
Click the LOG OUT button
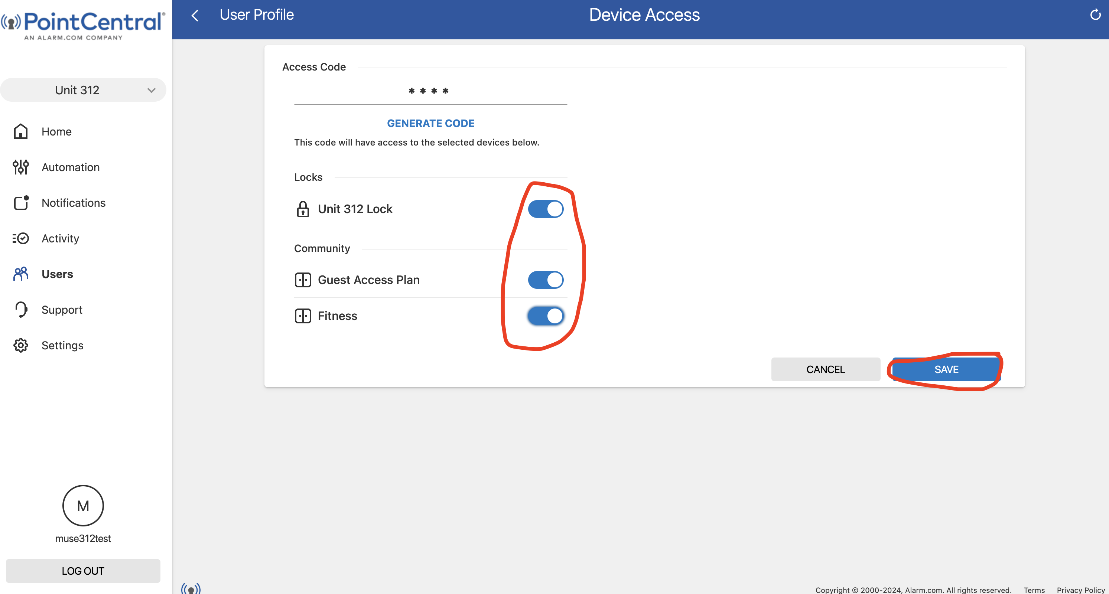pos(83,571)
